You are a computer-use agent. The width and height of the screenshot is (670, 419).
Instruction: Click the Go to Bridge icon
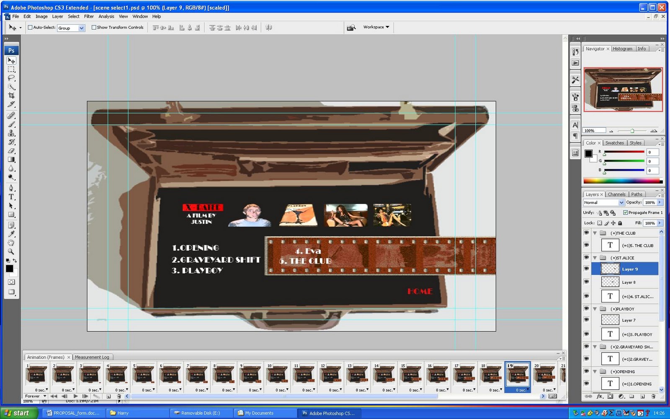351,27
